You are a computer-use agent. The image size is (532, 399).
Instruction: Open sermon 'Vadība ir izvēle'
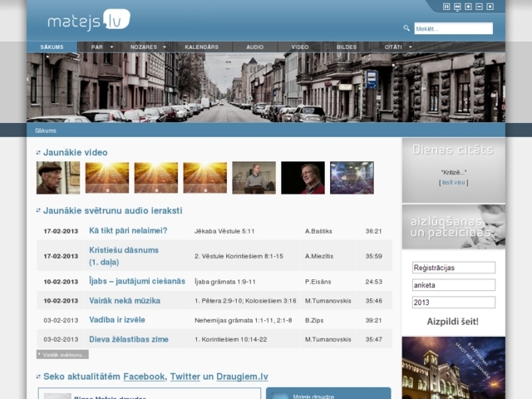click(x=116, y=320)
